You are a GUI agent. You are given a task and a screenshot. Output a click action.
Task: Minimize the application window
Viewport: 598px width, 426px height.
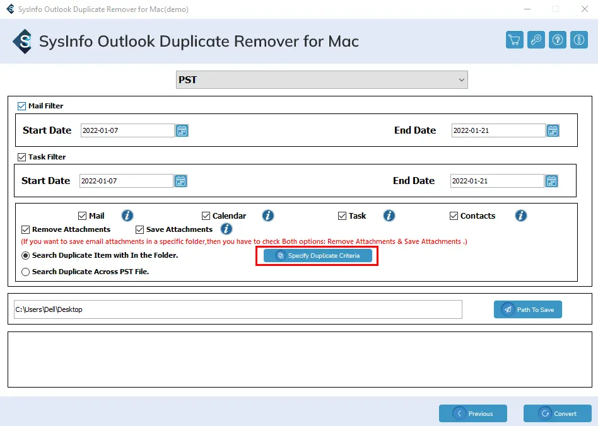click(x=527, y=9)
